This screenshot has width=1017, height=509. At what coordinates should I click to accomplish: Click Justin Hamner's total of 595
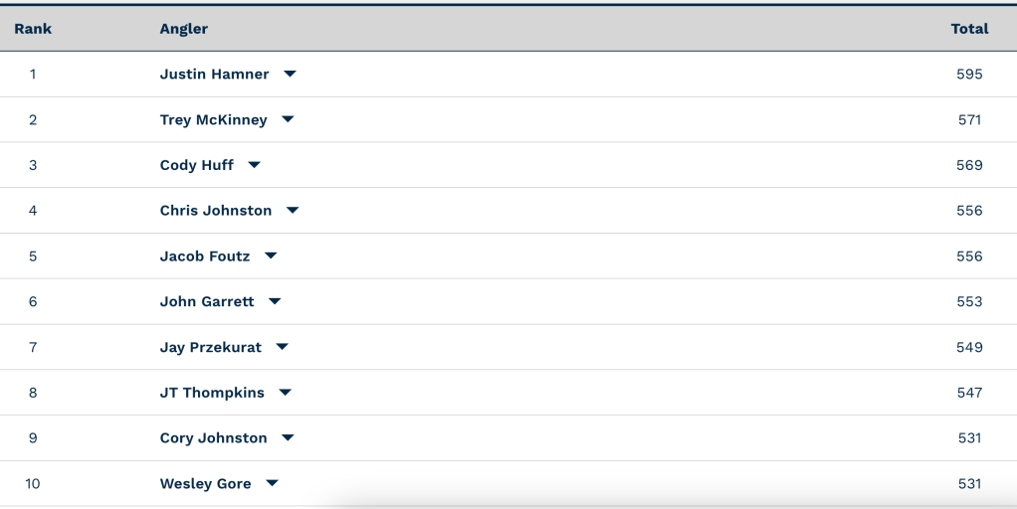click(969, 75)
